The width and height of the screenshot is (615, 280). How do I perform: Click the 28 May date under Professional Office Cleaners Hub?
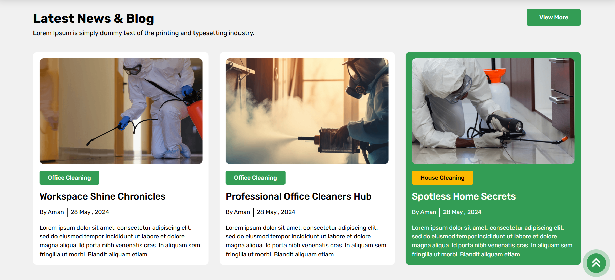[276, 212]
